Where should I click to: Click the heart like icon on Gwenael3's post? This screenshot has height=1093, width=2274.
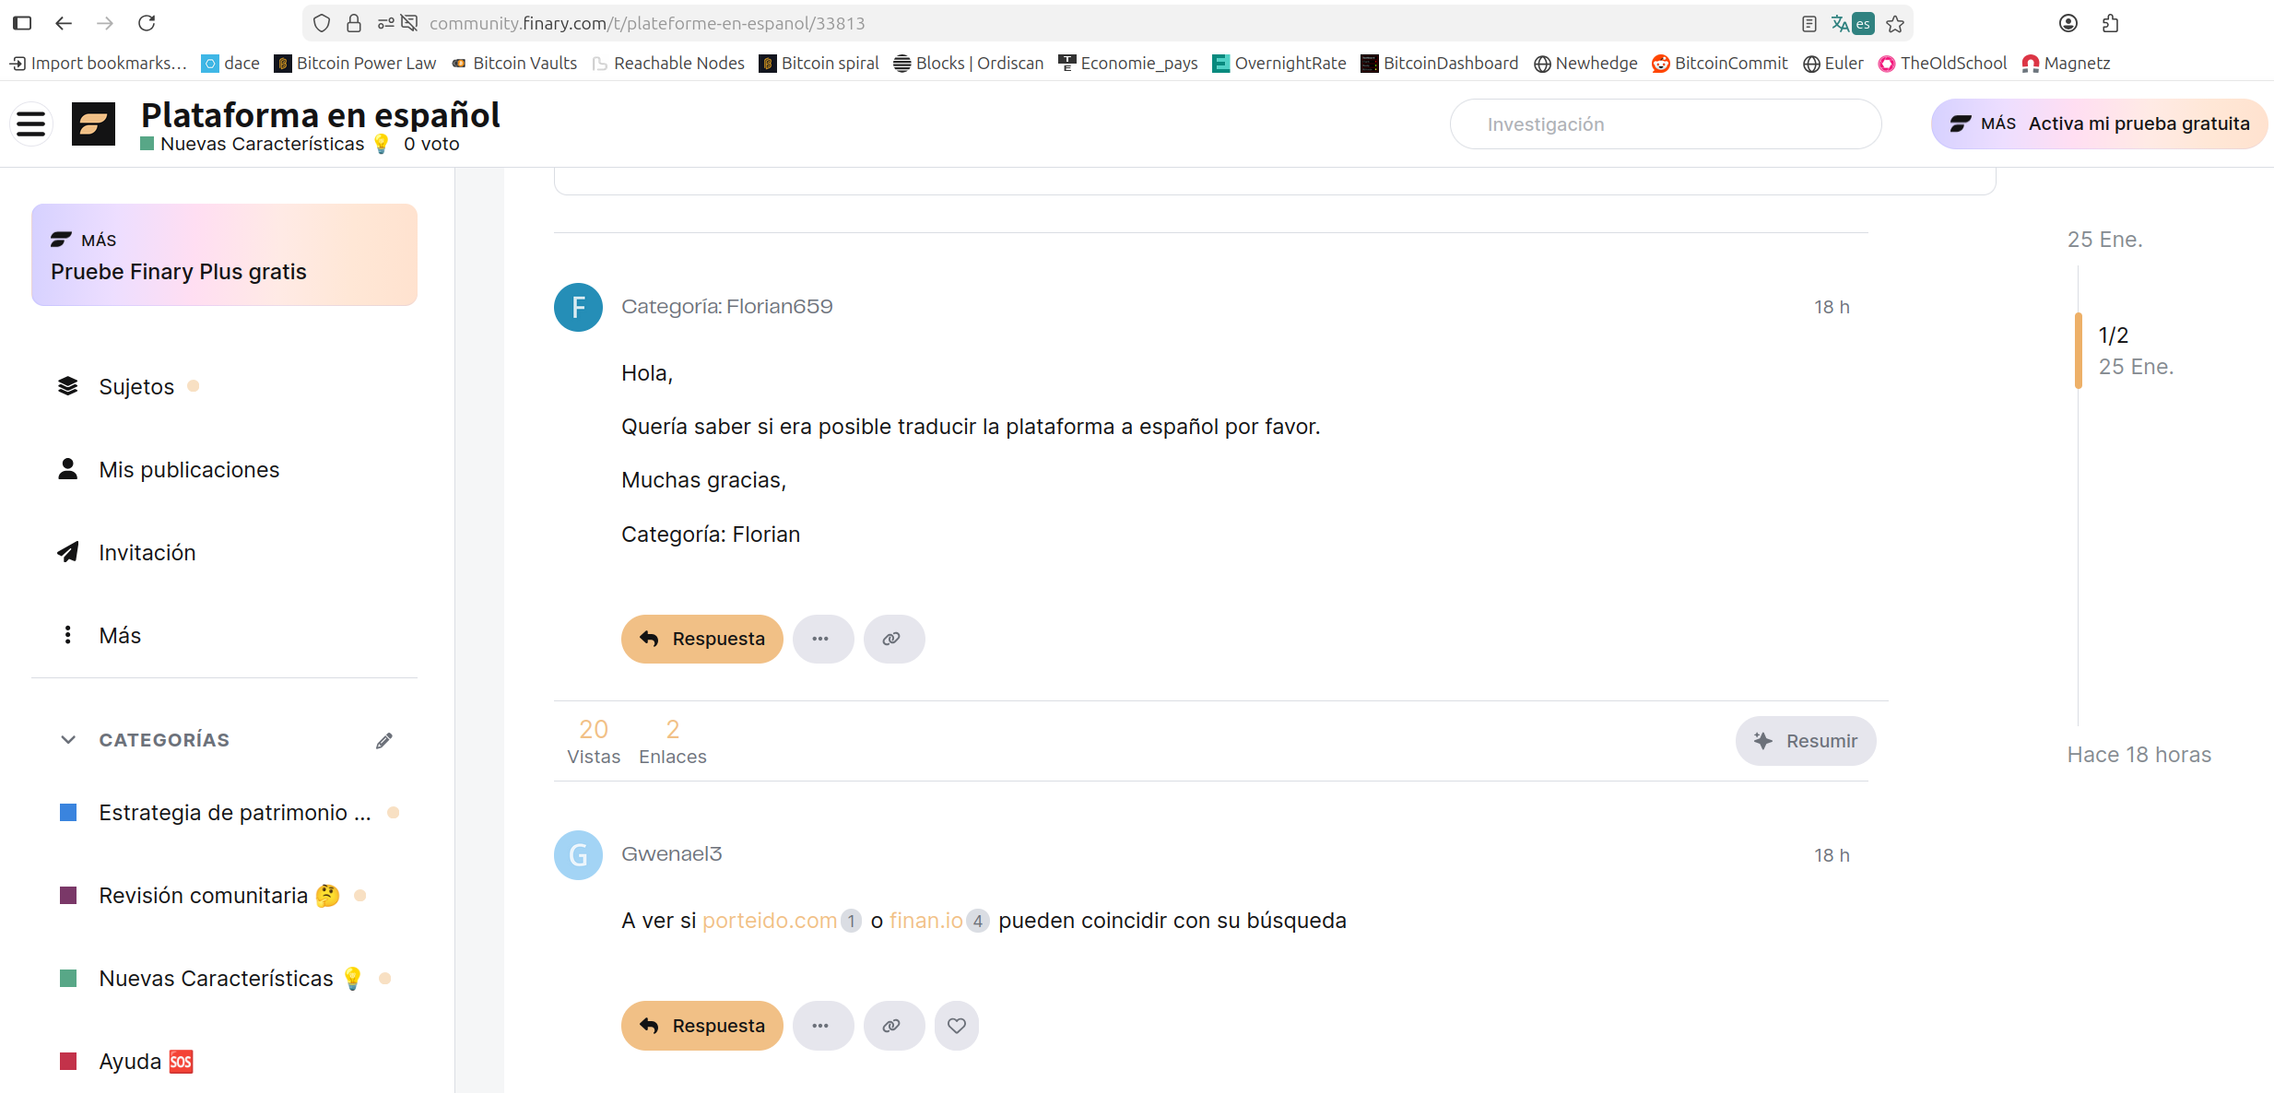[x=956, y=1026]
